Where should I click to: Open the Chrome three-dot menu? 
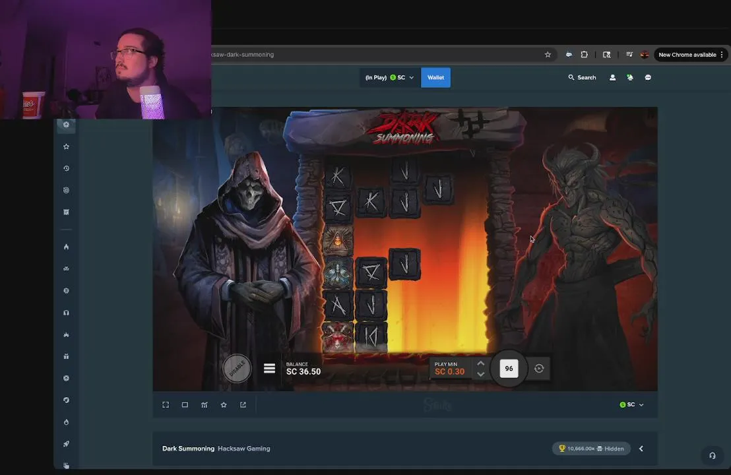point(722,55)
